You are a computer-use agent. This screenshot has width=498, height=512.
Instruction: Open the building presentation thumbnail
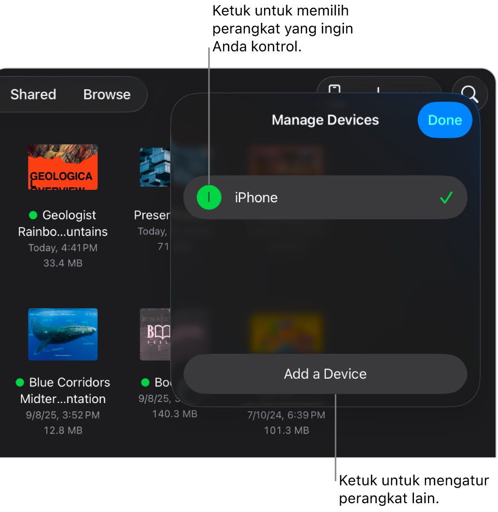155,167
